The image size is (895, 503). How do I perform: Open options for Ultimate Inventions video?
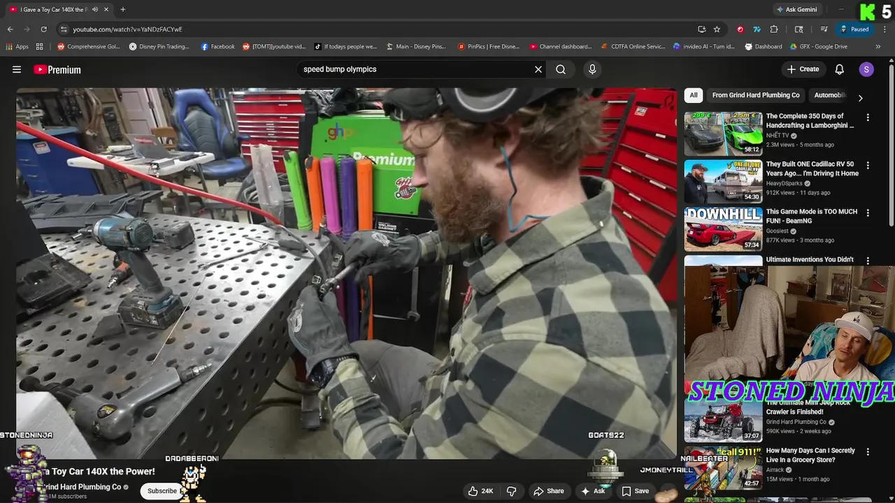coord(868,261)
